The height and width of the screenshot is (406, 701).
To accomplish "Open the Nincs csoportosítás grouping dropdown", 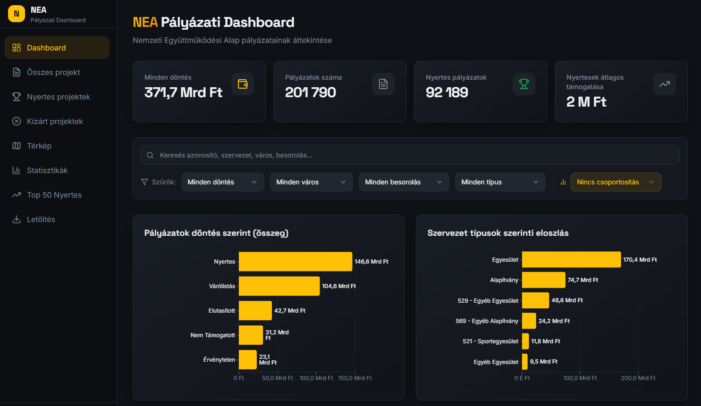I will pos(616,182).
